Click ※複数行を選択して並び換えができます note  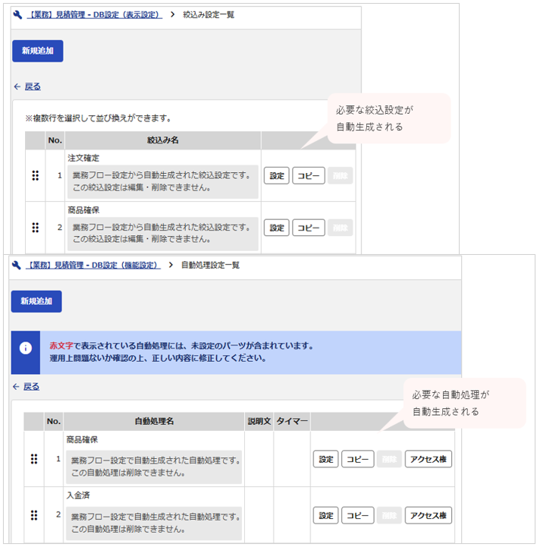(x=98, y=118)
